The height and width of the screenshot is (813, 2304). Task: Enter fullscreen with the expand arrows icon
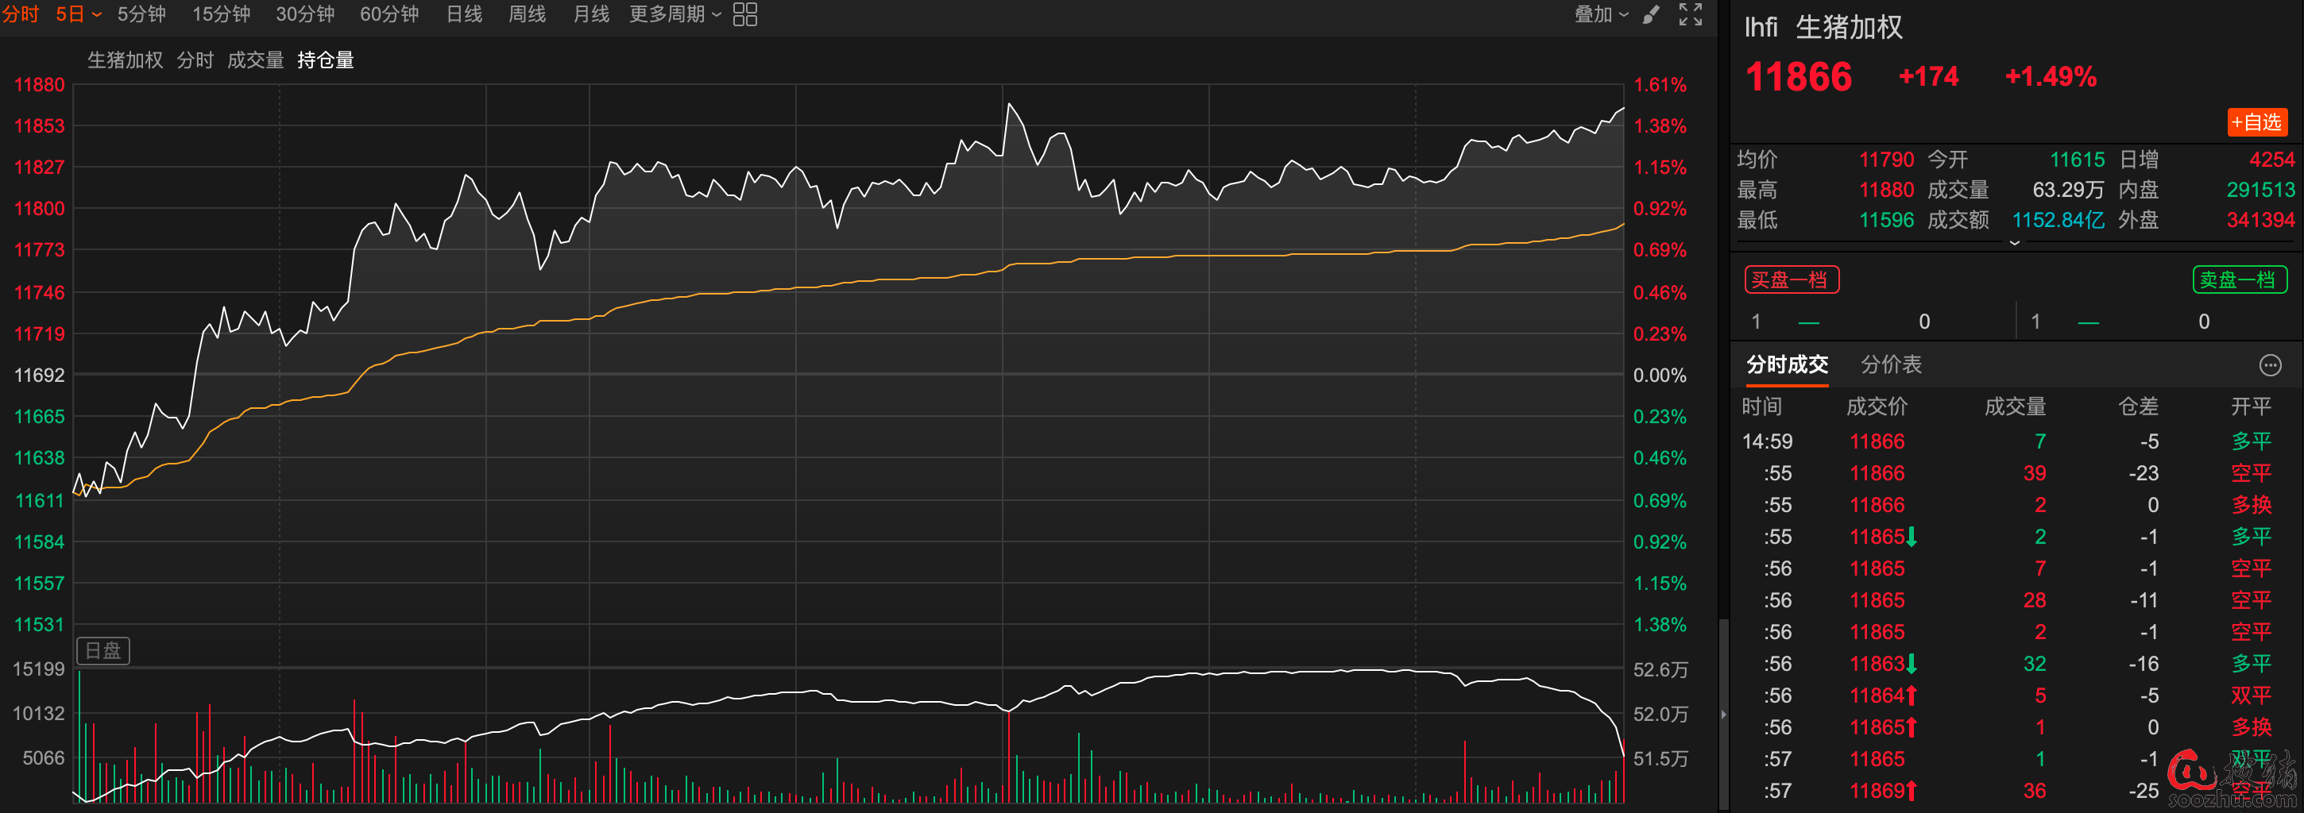pyautogui.click(x=1690, y=14)
